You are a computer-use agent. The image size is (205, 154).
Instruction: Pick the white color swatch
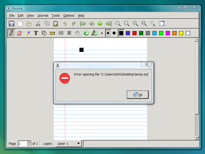point(188,33)
